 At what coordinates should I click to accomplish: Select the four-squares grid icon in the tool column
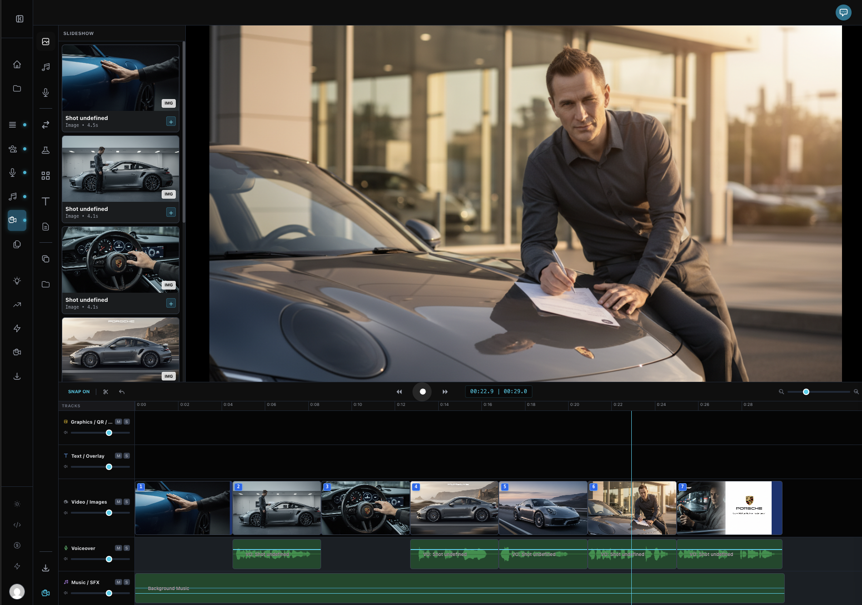pos(46,175)
